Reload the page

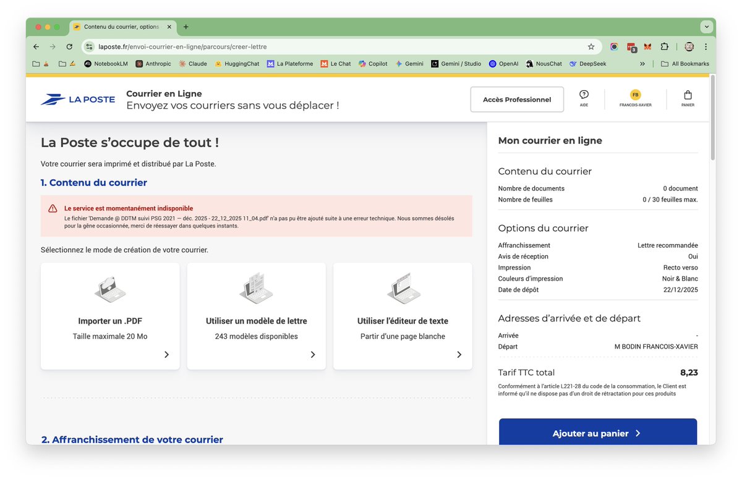tap(69, 46)
